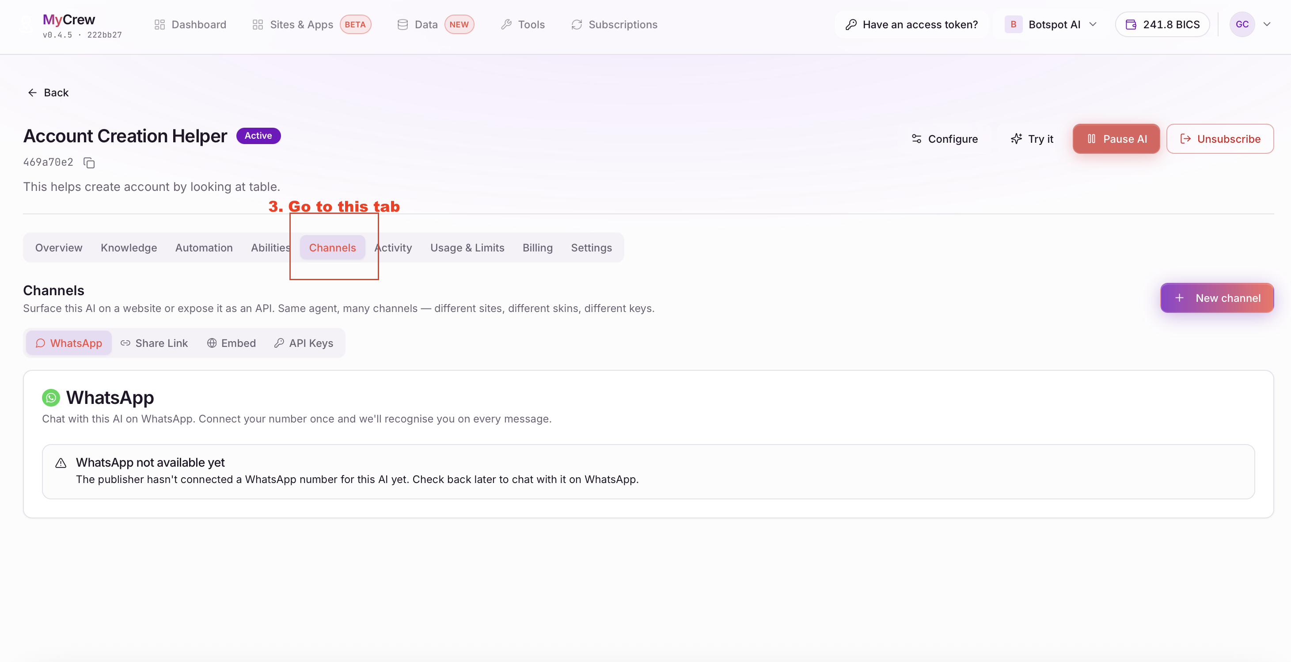Click the Configure button
1291x662 pixels.
click(x=944, y=139)
